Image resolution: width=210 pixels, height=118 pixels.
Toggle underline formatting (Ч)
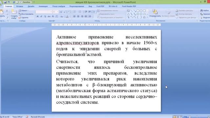(x=45, y=16)
